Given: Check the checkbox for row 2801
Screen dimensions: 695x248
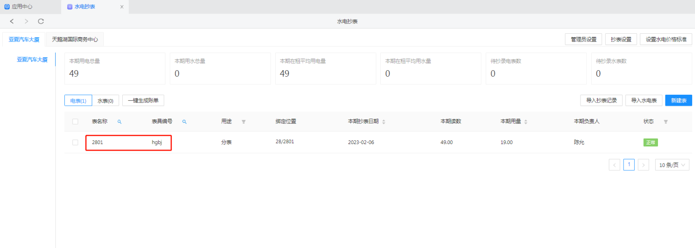Looking at the screenshot, I should [75, 142].
